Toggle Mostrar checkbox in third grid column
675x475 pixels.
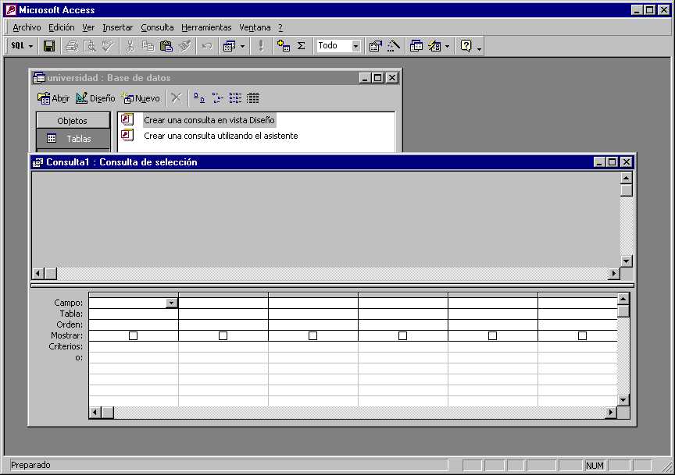point(313,335)
